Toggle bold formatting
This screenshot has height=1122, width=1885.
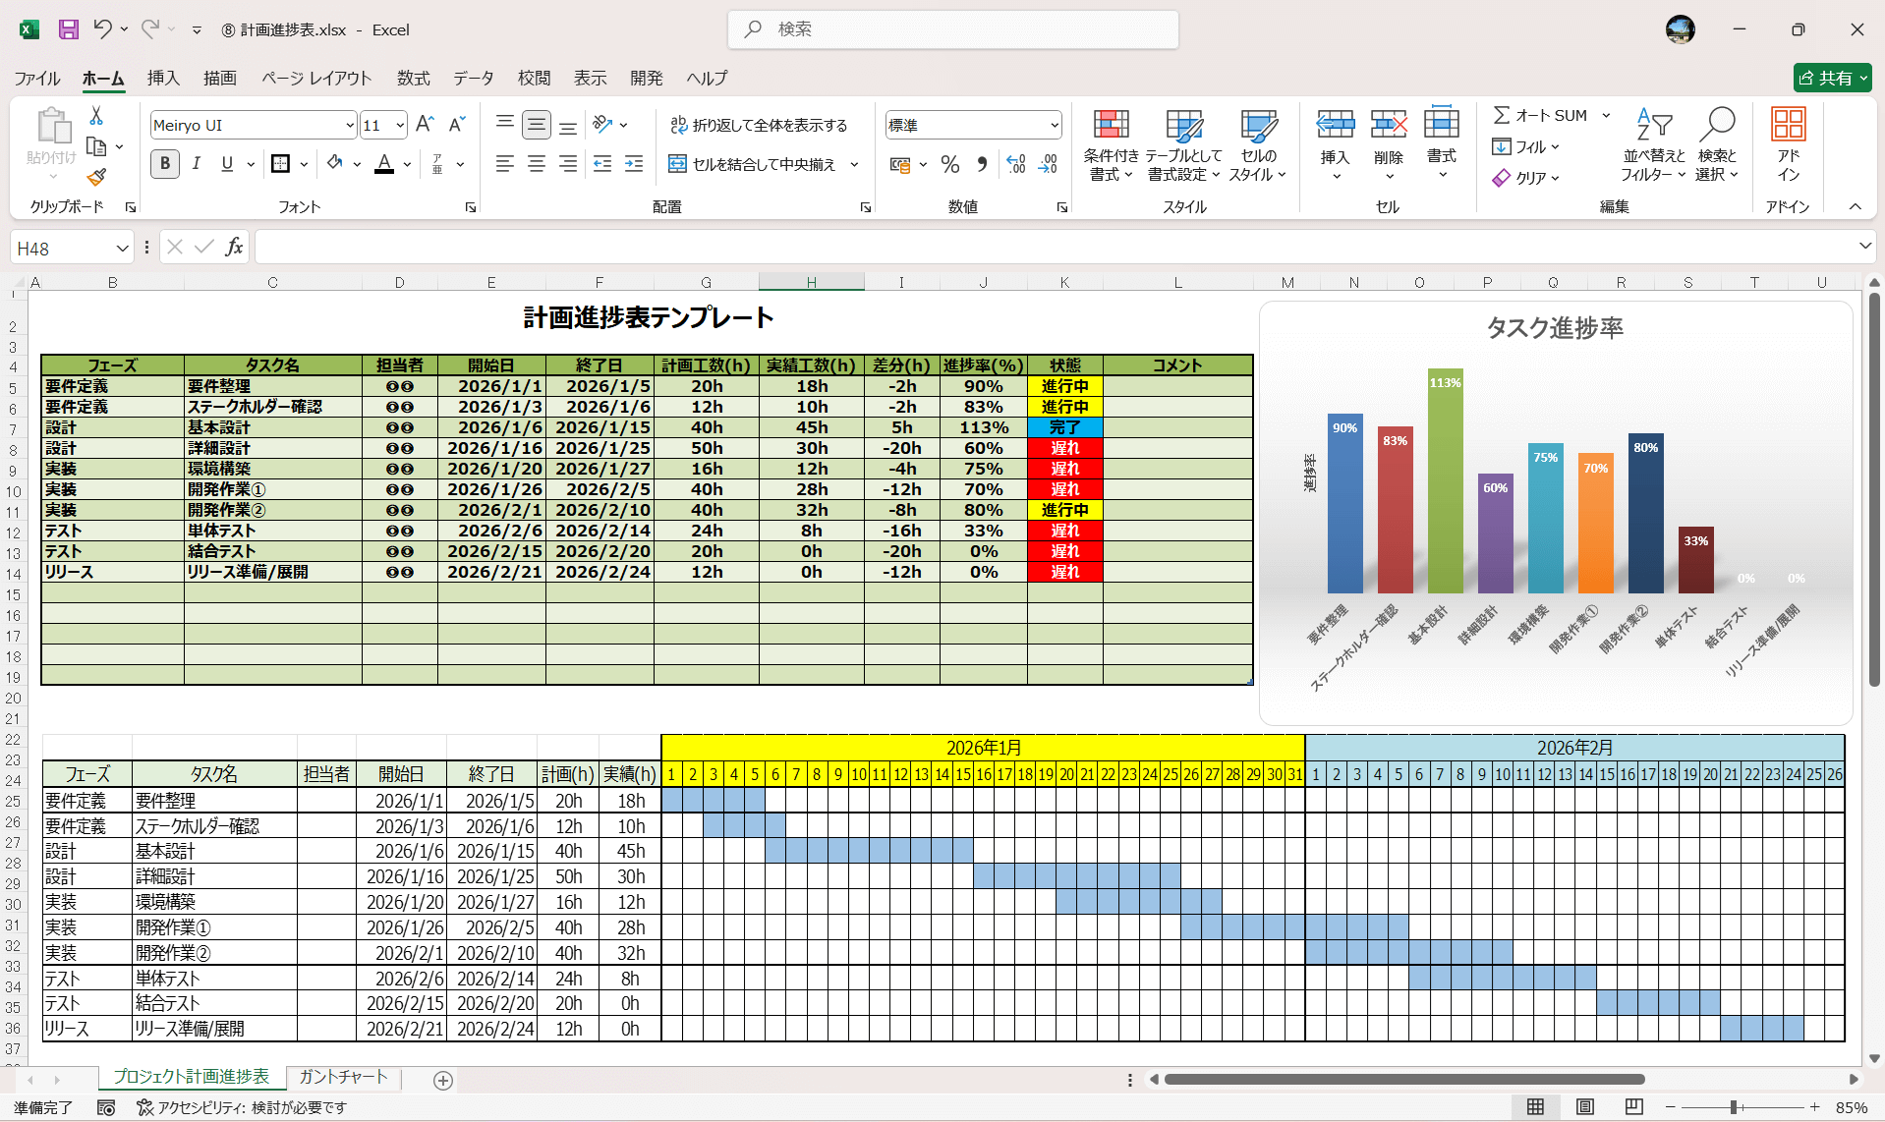click(164, 164)
